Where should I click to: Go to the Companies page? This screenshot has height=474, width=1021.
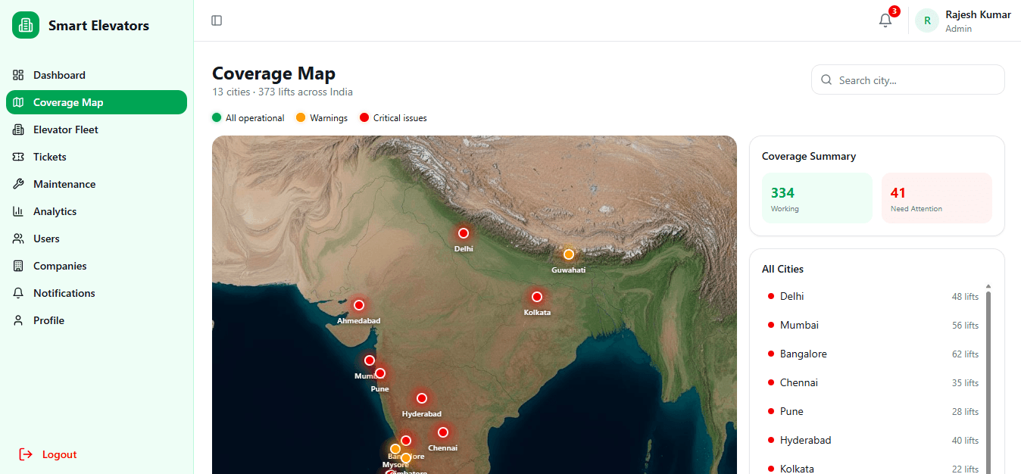[96, 266]
